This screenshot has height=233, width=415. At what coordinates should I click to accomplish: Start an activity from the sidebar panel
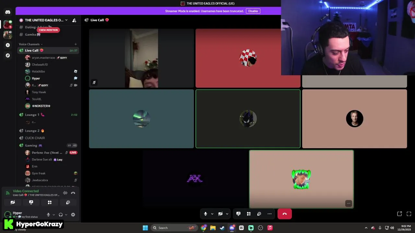tap(50, 202)
